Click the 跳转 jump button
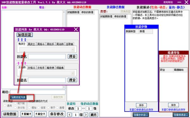Image resolution: width=190 pixels, height=118 pixels. (93, 115)
